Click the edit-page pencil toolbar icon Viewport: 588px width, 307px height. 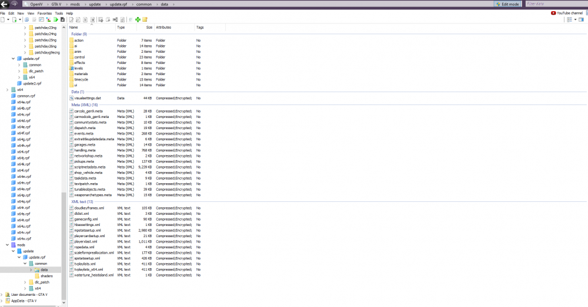[71, 19]
